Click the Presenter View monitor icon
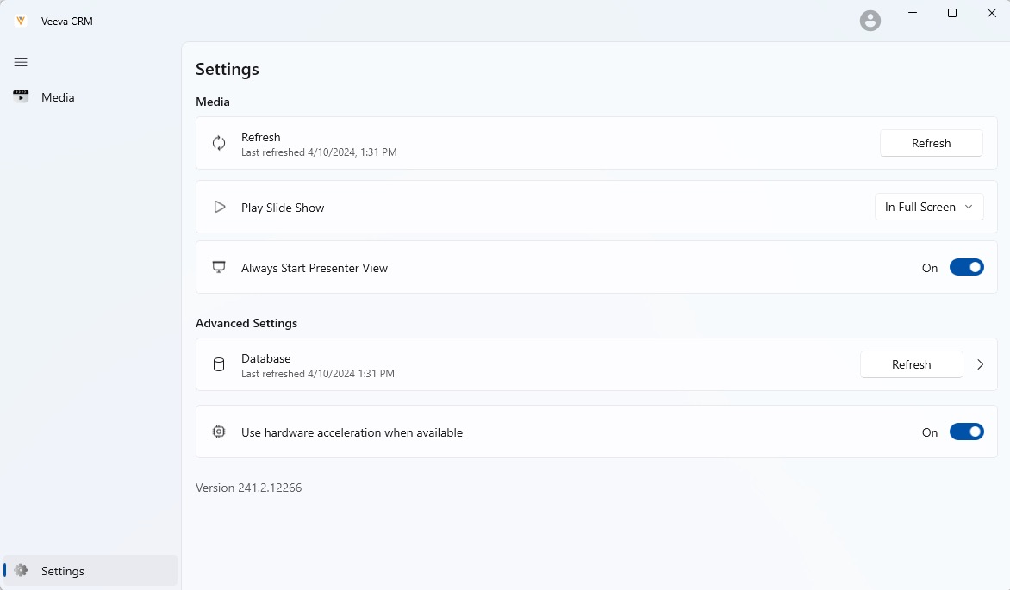 click(219, 268)
